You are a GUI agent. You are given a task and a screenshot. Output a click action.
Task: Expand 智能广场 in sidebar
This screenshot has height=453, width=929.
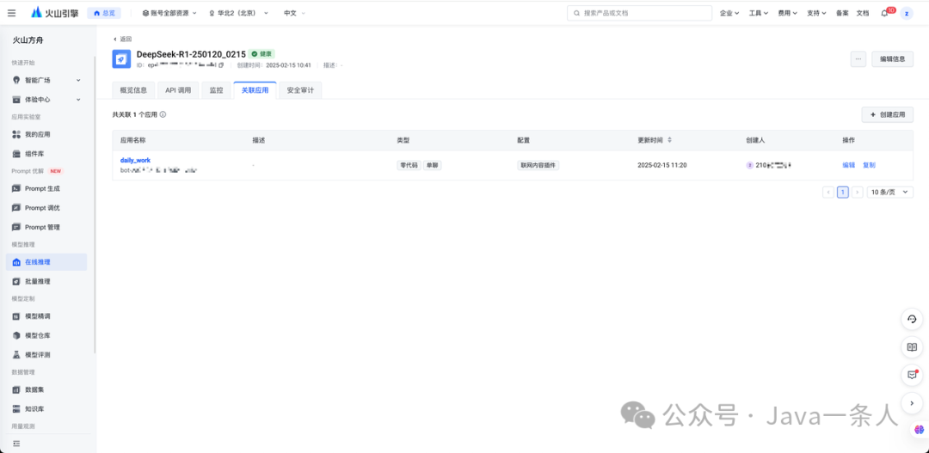(46, 80)
